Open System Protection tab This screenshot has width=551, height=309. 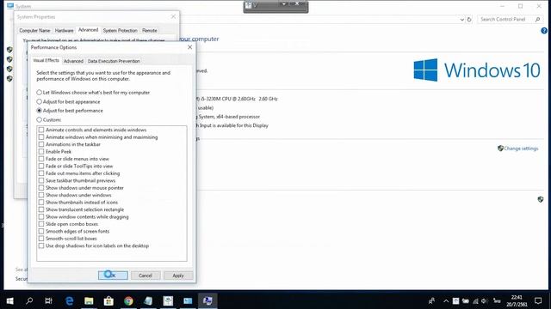point(120,31)
